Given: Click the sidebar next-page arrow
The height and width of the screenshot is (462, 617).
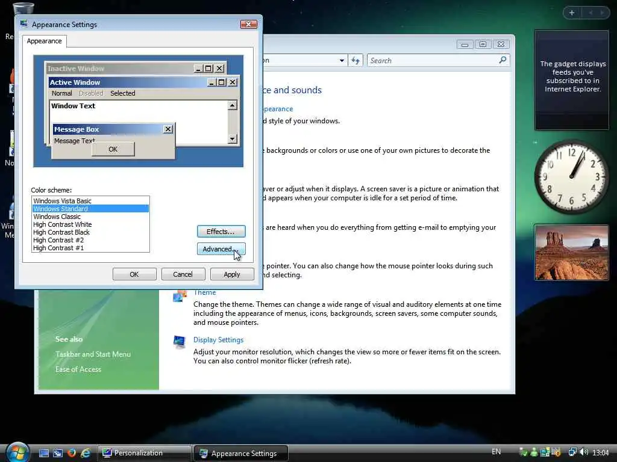Looking at the screenshot, I should click(602, 13).
